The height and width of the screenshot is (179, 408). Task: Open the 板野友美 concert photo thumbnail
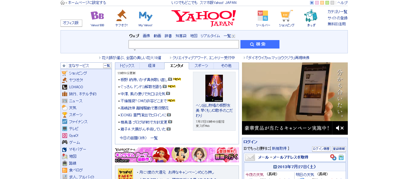(214, 88)
